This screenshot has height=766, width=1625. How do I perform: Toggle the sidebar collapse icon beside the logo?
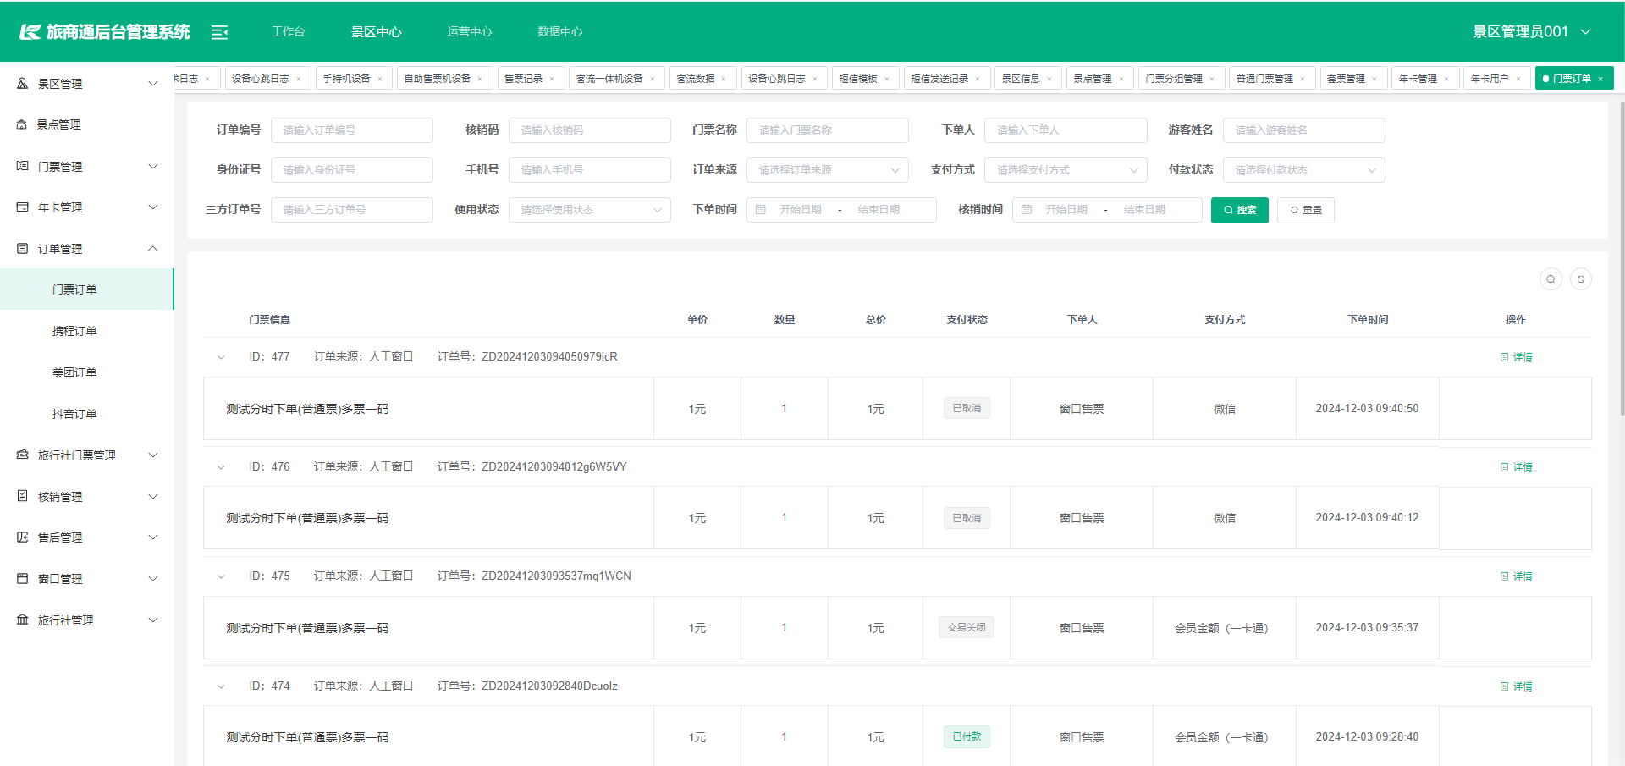(x=219, y=32)
